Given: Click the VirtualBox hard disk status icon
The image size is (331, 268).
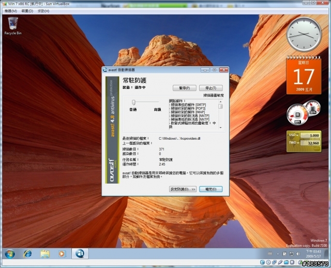Looking at the screenshot, I should (262, 262).
